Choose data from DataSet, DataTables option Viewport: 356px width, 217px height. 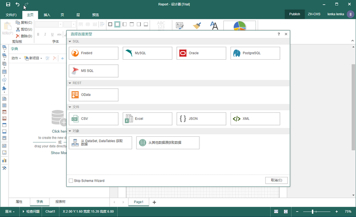pos(101,143)
